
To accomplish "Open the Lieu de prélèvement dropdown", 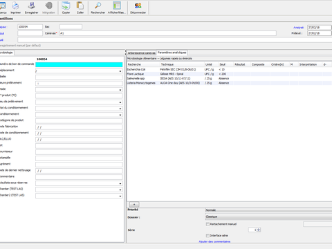I will 120,102.
